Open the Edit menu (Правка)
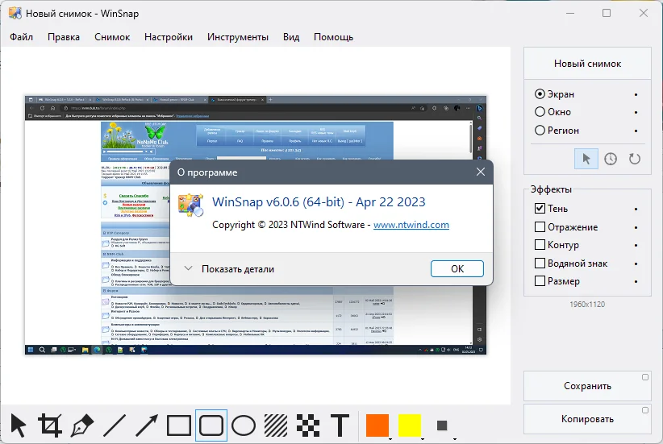663x444 pixels. point(64,37)
